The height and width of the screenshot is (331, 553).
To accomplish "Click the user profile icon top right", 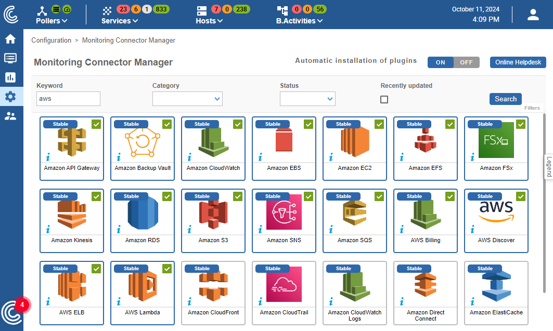I will 533,14.
